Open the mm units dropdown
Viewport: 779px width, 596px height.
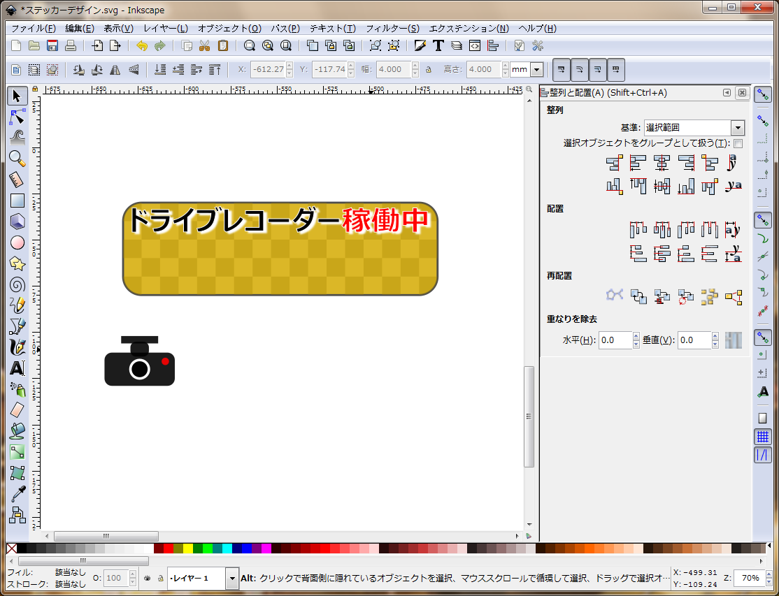pyautogui.click(x=536, y=70)
